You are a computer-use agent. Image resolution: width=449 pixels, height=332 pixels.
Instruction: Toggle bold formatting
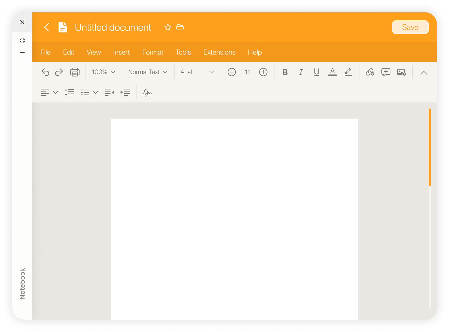click(285, 72)
